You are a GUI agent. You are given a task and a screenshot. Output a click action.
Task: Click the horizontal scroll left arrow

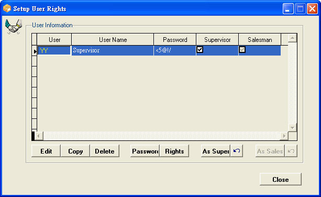(x=39, y=136)
